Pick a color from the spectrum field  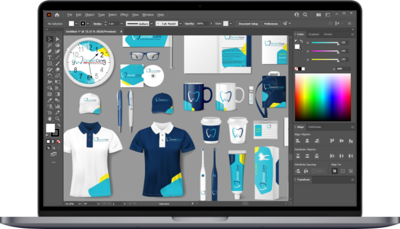(x=323, y=97)
